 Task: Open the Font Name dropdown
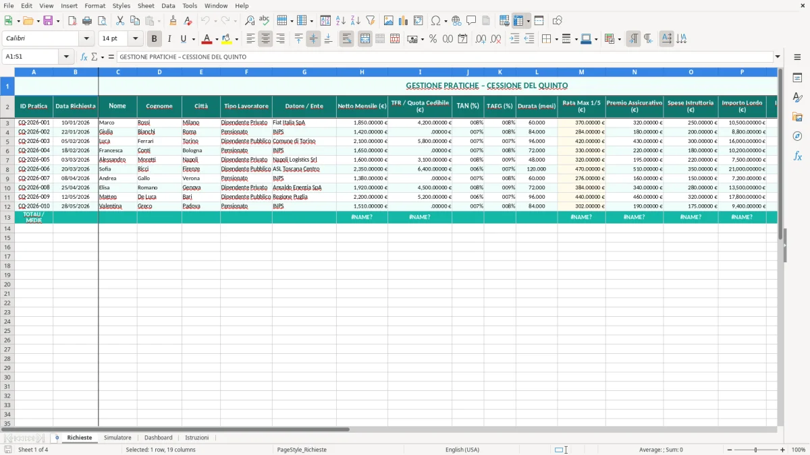tap(86, 39)
